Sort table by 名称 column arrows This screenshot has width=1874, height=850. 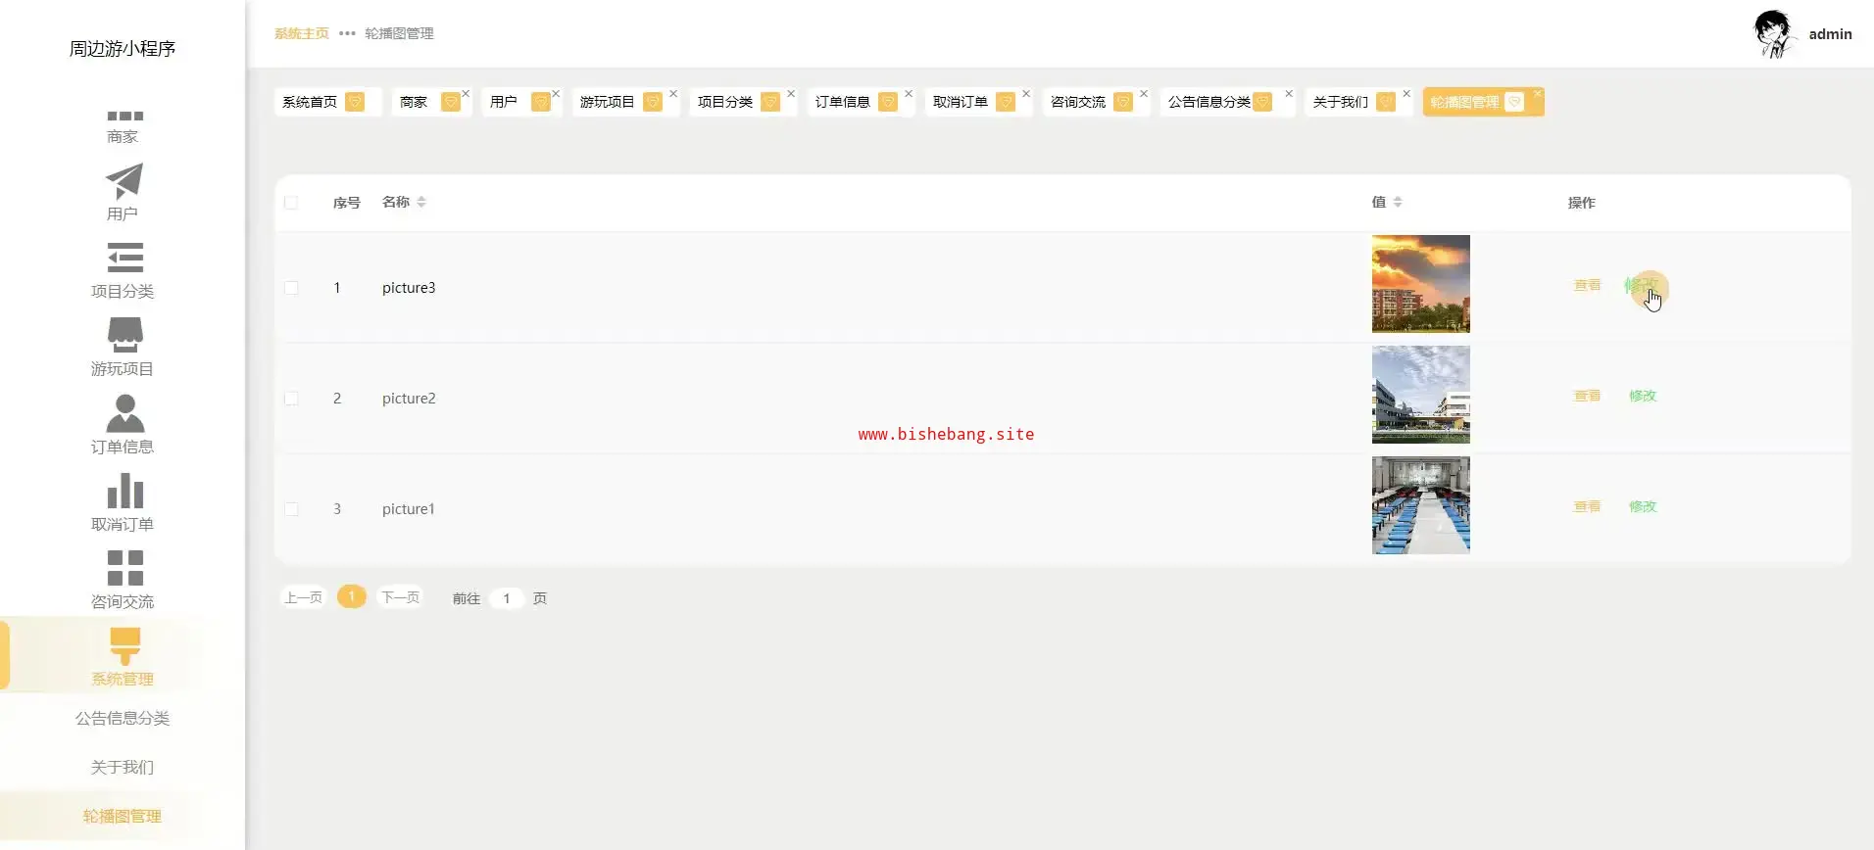(x=421, y=202)
